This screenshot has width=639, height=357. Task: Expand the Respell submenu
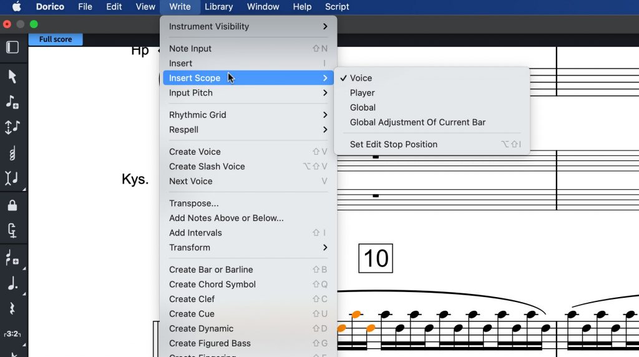[x=248, y=130]
